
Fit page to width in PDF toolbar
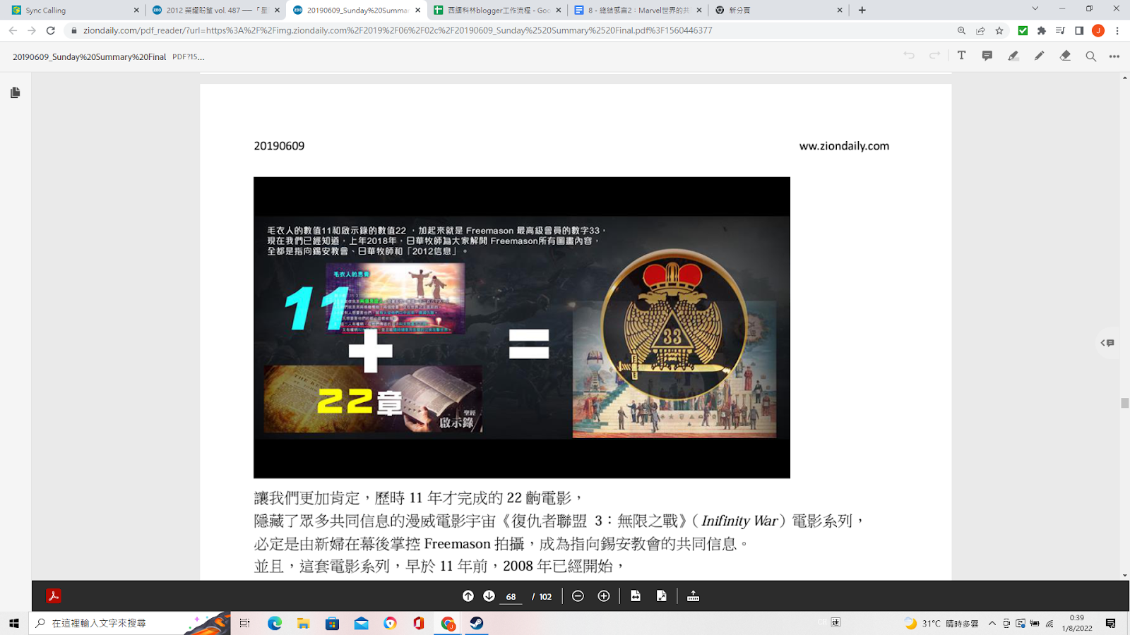pyautogui.click(x=636, y=596)
